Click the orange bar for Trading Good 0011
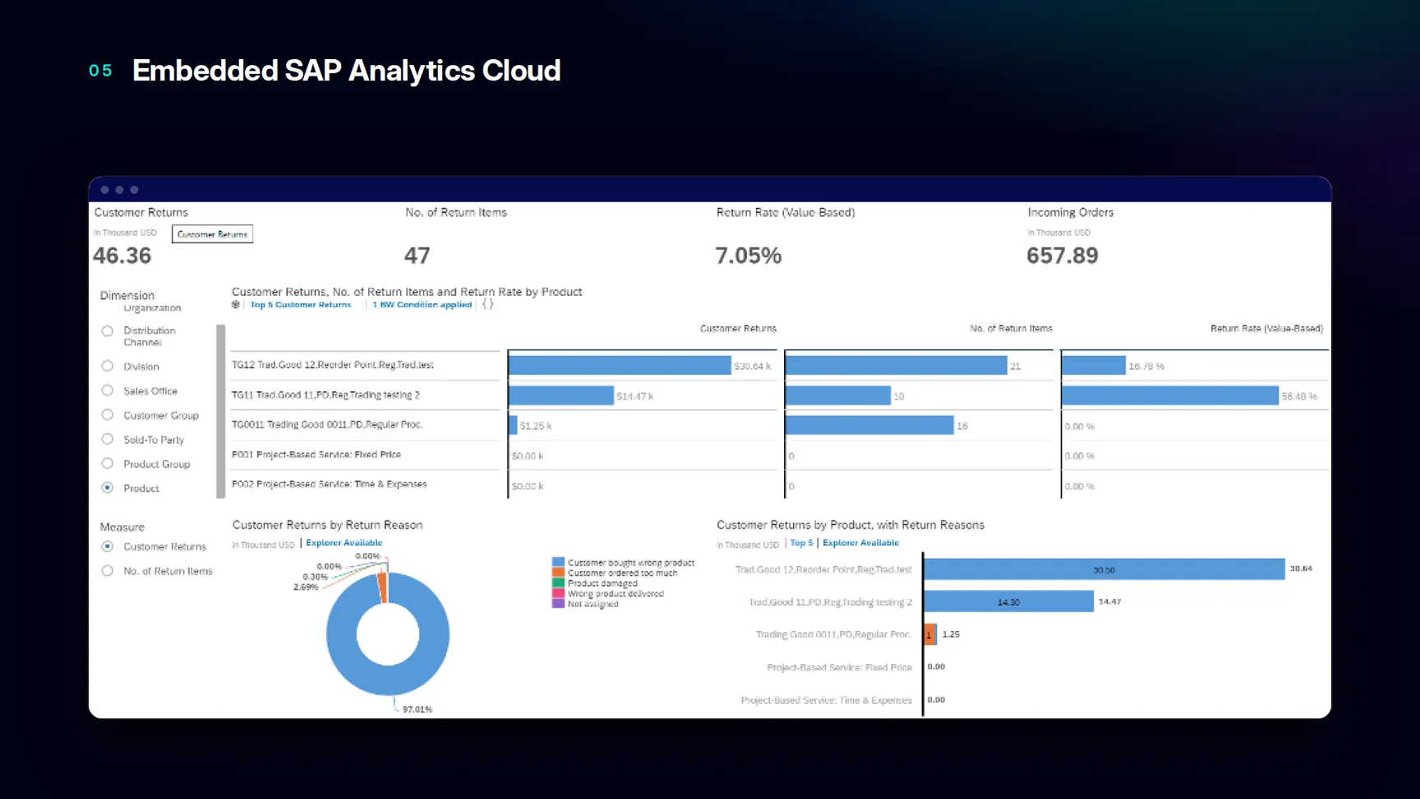Screen dimensions: 1420x799 pyautogui.click(x=930, y=635)
